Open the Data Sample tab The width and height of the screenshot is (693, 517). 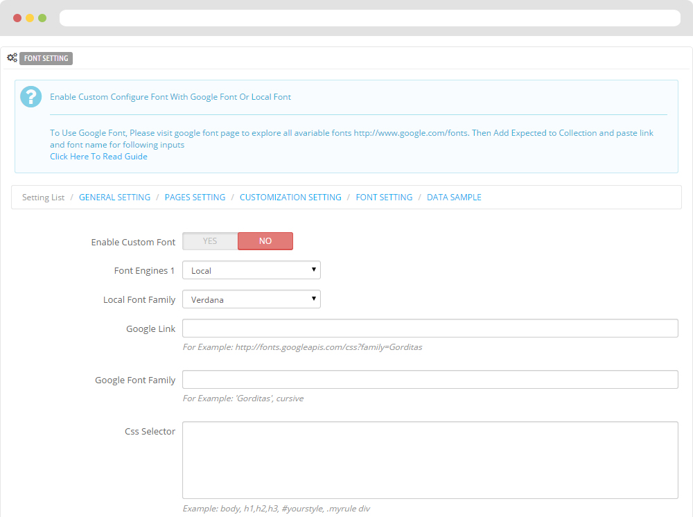[454, 198]
